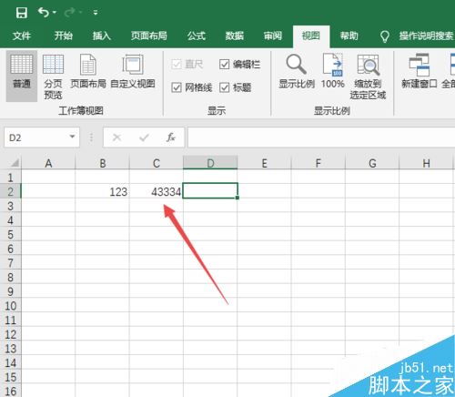The width and height of the screenshot is (455, 397).
Task: Click cell containing 123
Action: coord(103,191)
